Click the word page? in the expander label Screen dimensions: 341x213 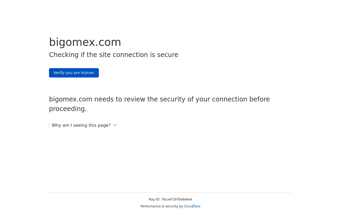104,125
